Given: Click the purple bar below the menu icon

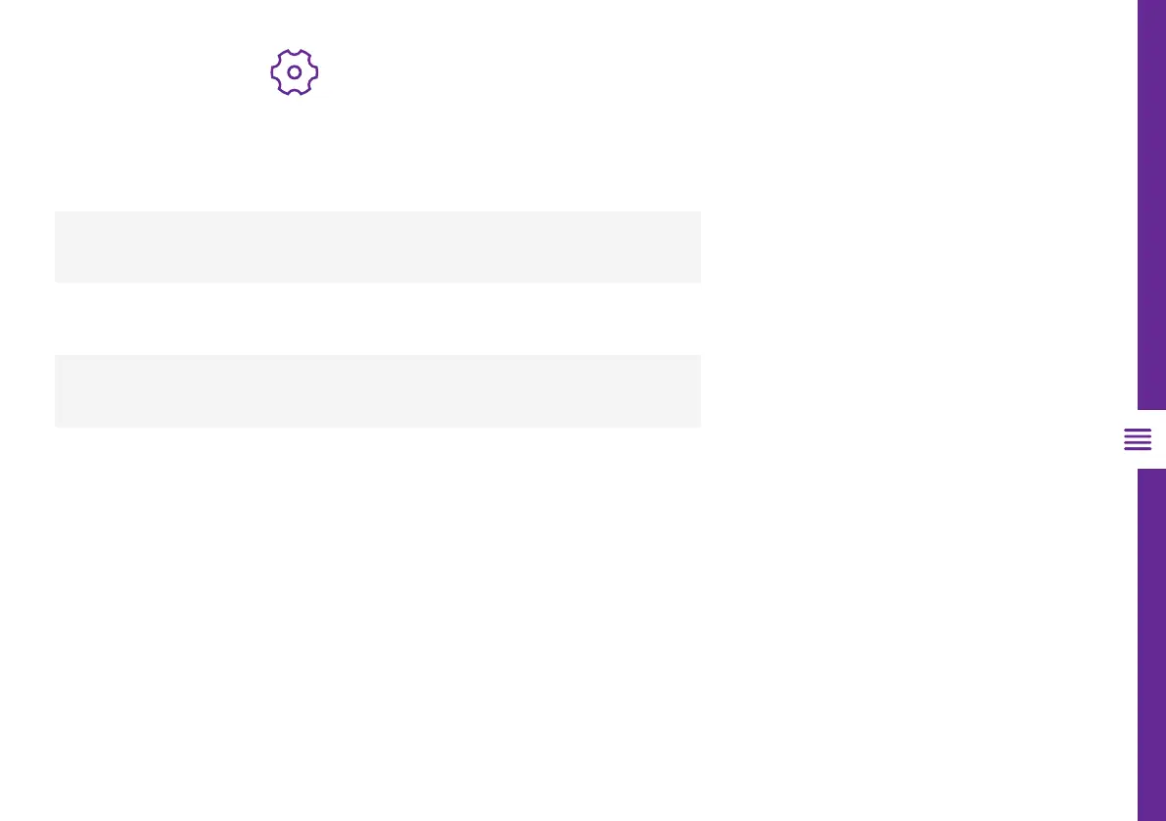Looking at the screenshot, I should point(1151,645).
